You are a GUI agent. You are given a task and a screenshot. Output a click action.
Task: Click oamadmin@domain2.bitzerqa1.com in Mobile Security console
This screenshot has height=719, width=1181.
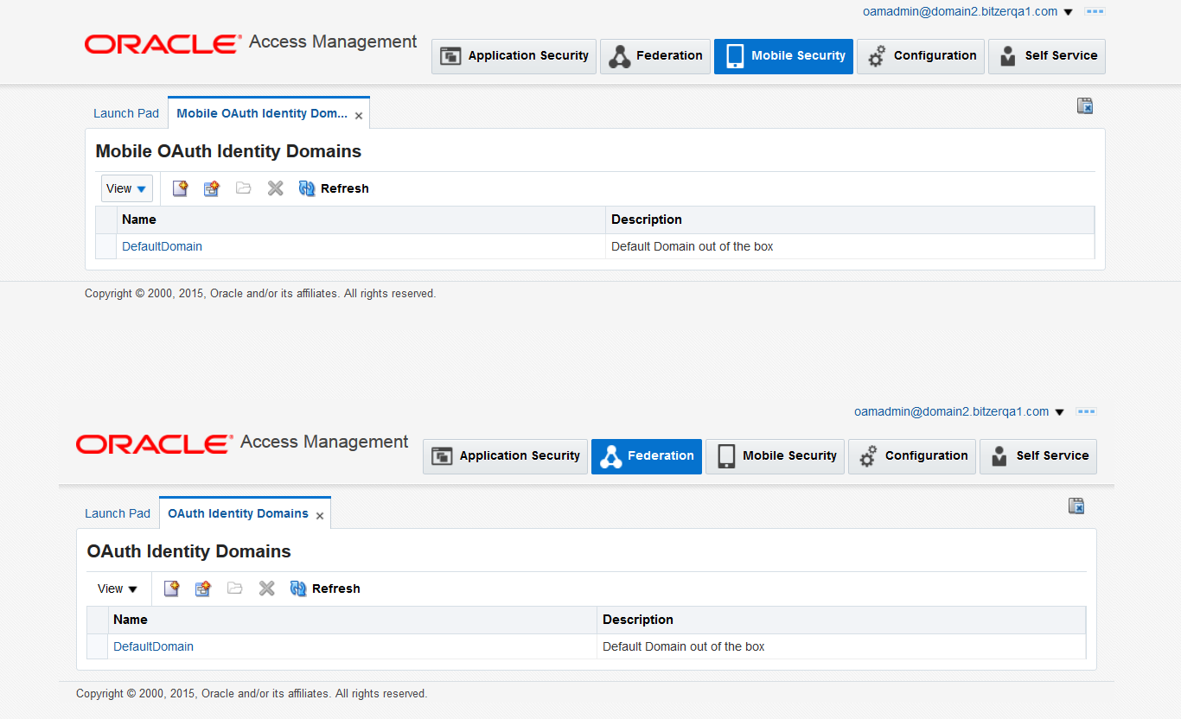(961, 11)
